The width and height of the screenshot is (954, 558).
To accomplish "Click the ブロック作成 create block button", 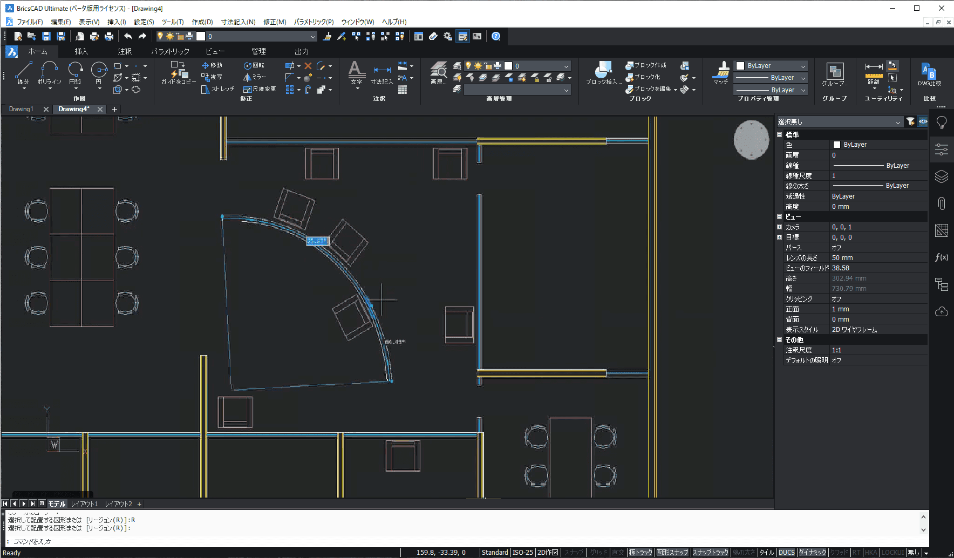I will 646,65.
